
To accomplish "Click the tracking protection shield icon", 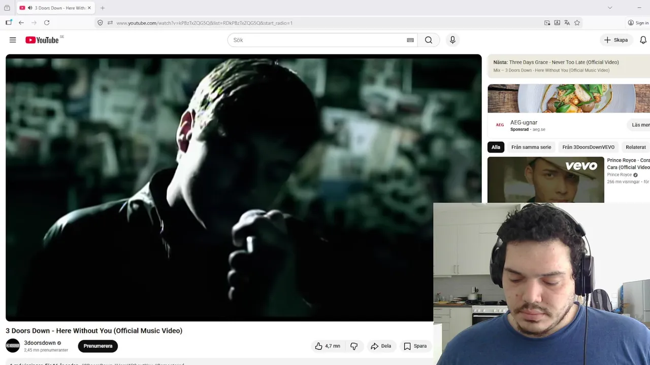I will click(100, 23).
